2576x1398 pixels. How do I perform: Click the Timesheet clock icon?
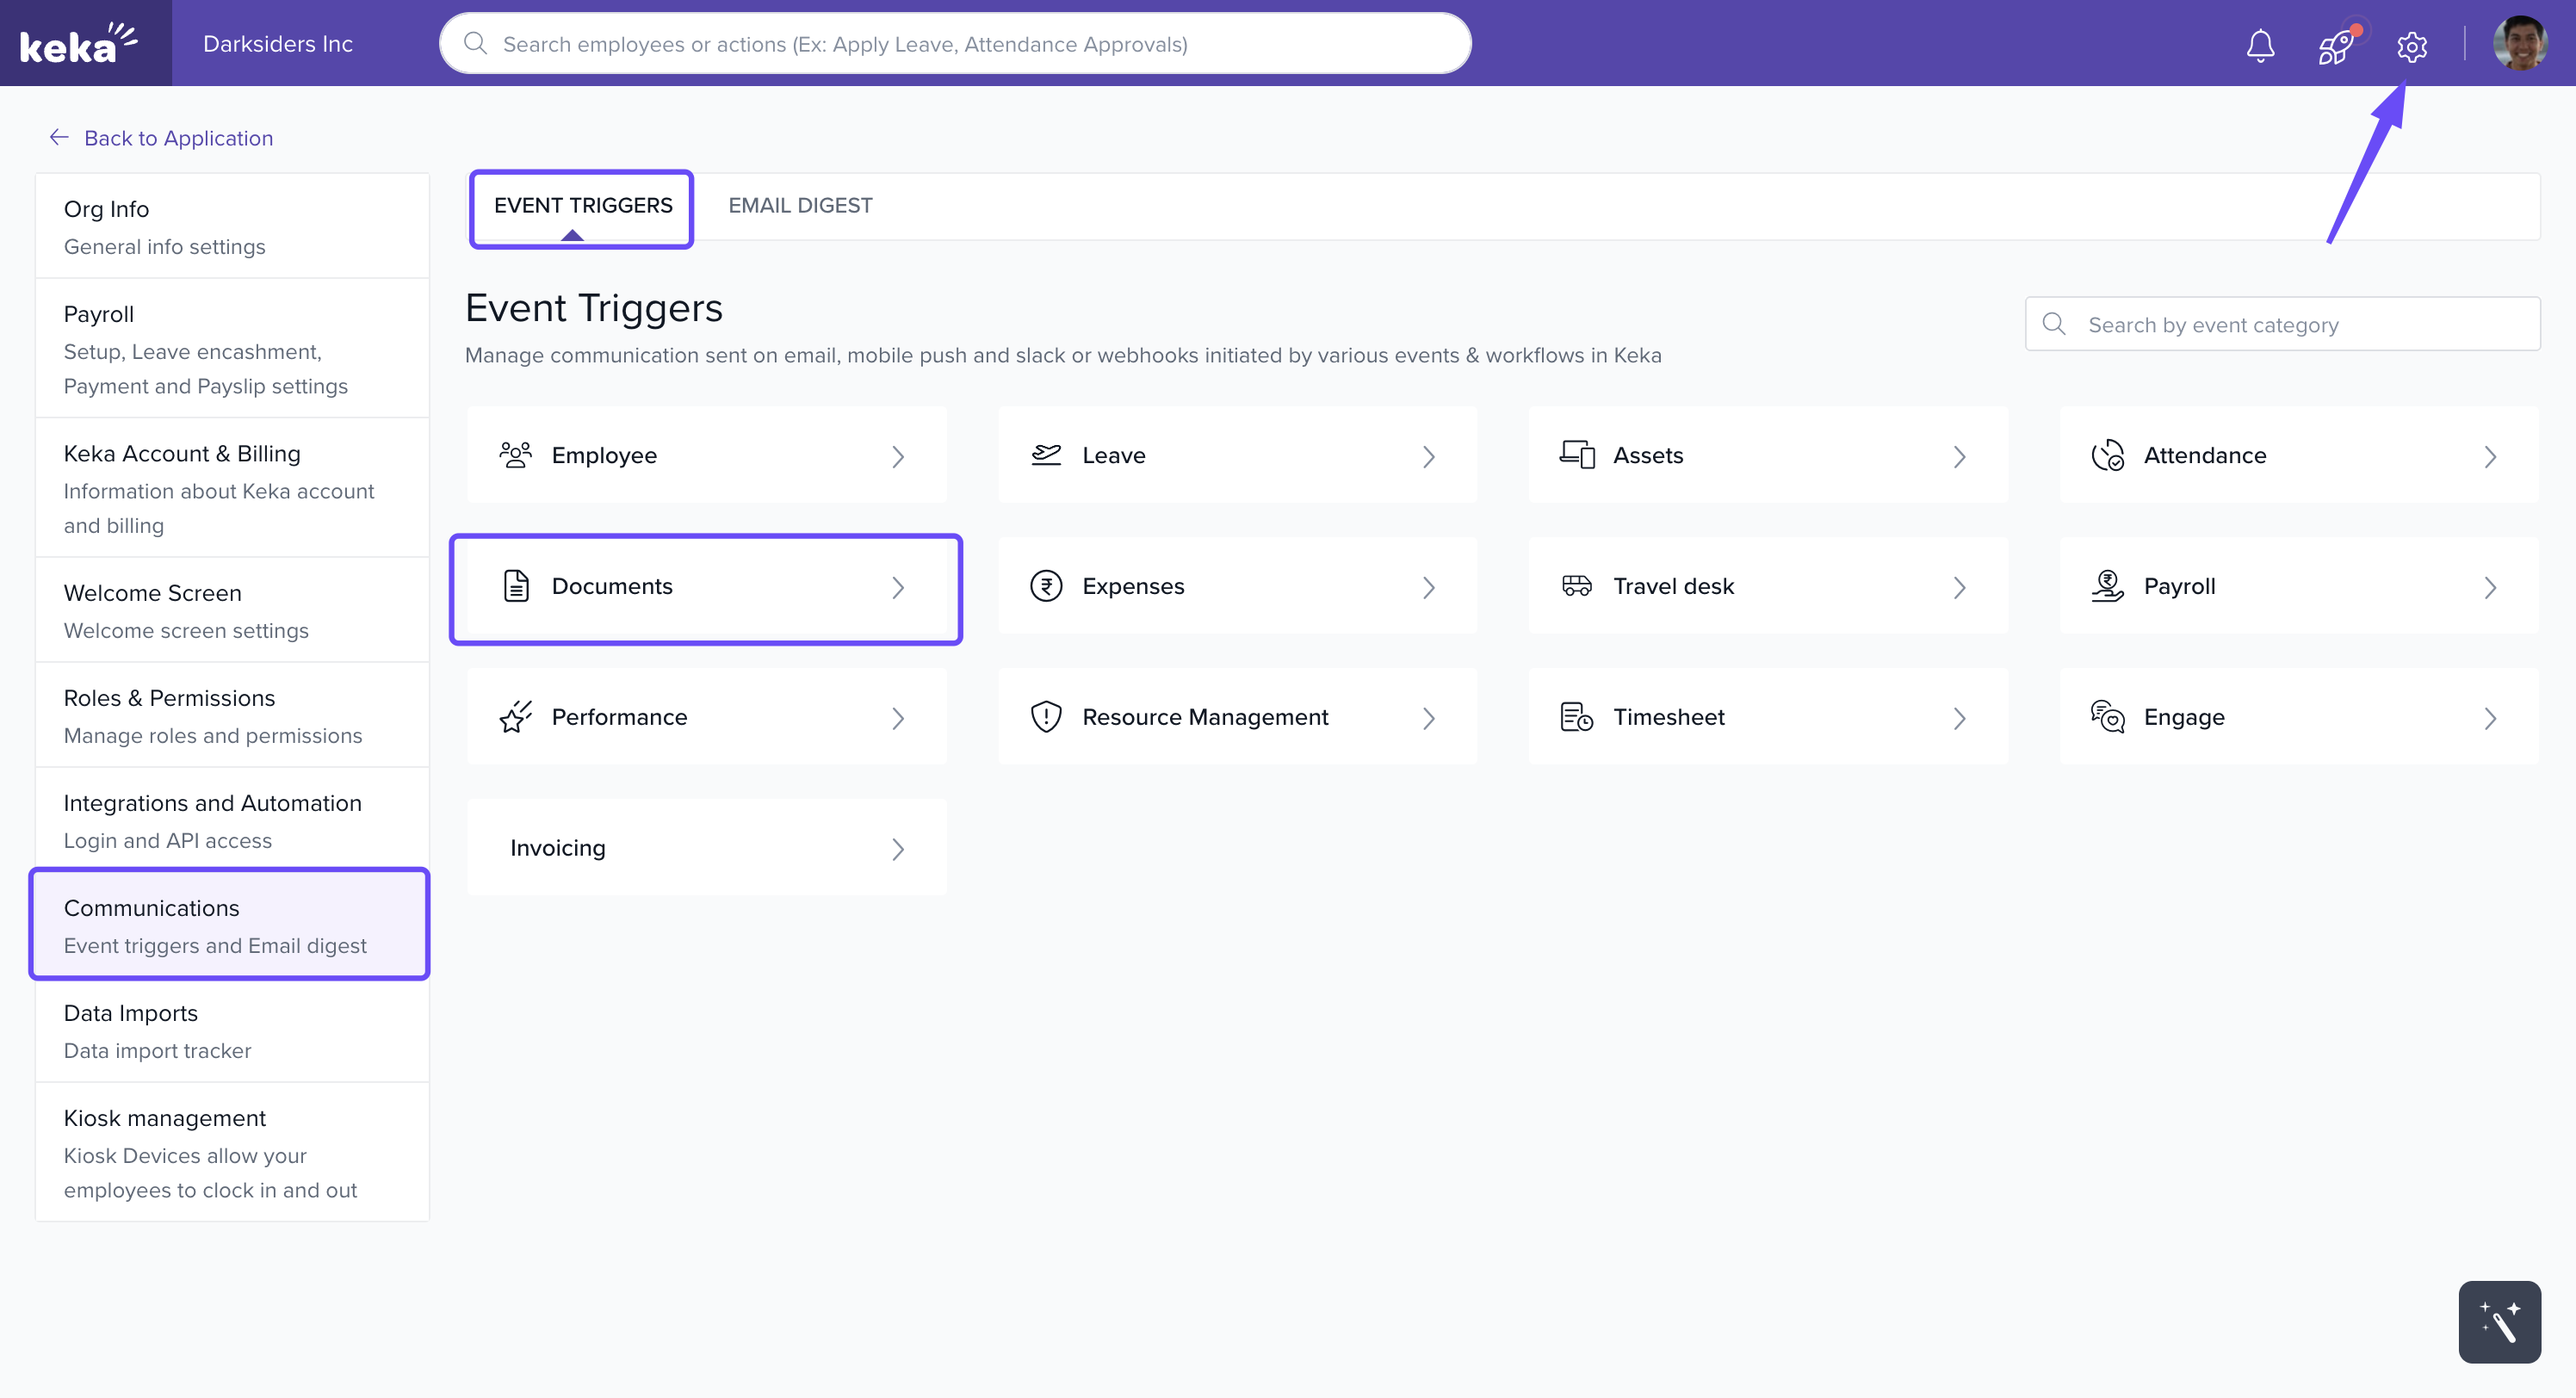(x=1576, y=717)
